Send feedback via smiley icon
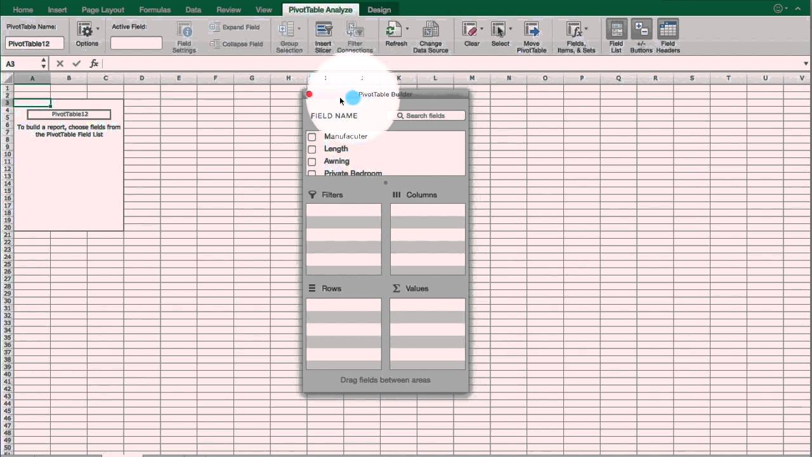This screenshot has height=457, width=812. 778,9
